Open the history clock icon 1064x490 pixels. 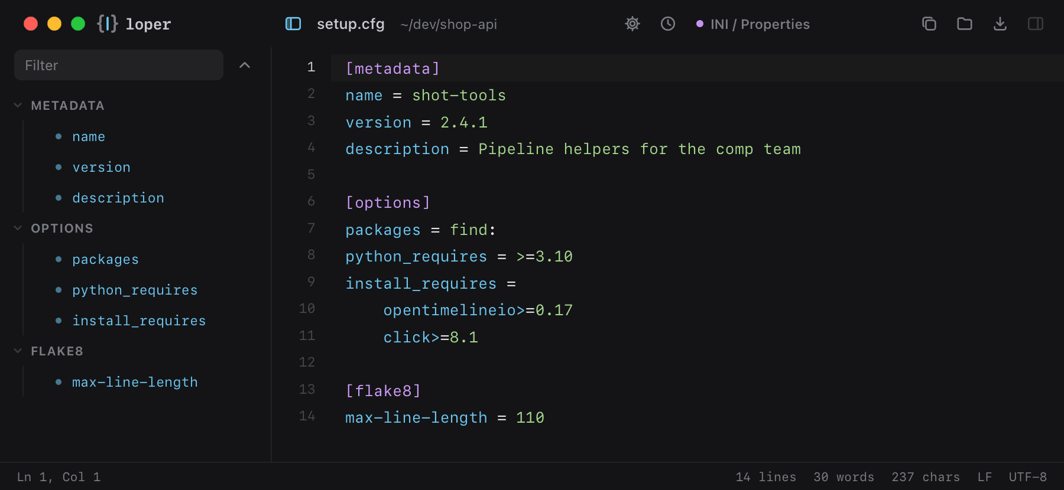pos(668,24)
